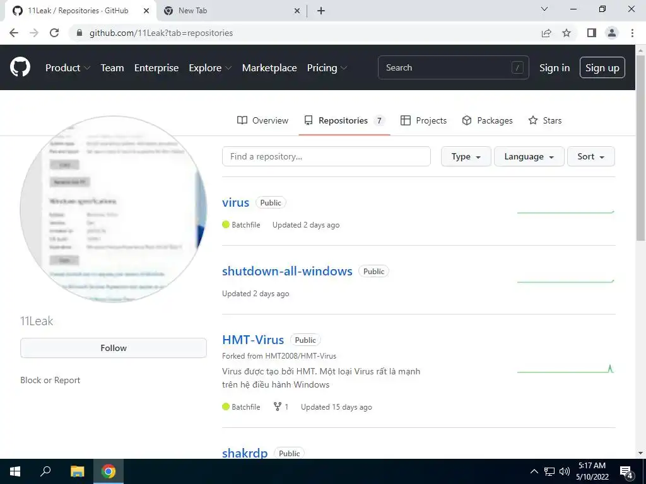Open the Enterprise page link

click(156, 68)
